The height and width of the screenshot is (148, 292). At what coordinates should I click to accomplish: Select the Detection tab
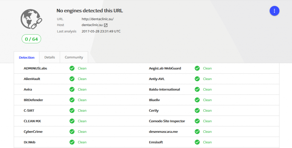pyautogui.click(x=27, y=57)
